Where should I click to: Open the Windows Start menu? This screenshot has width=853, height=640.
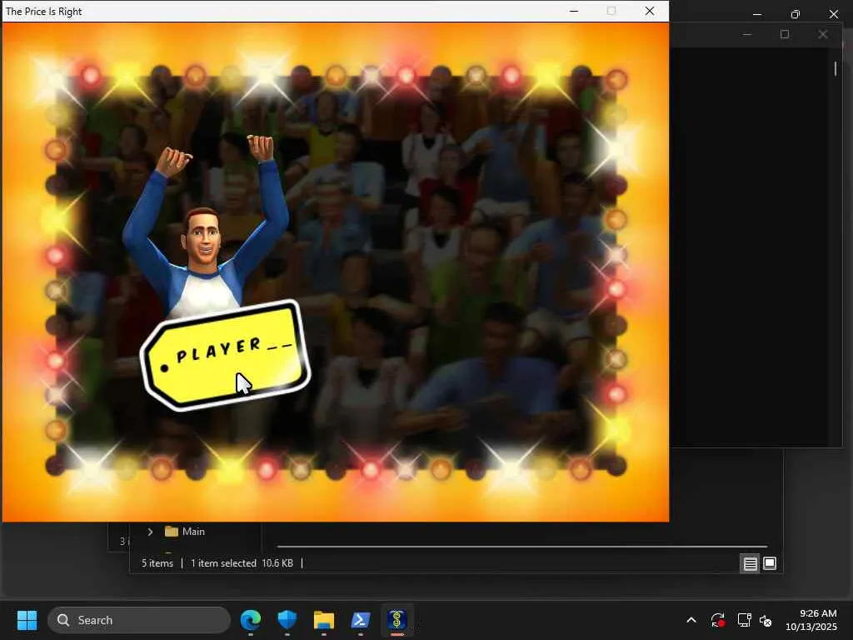27,620
